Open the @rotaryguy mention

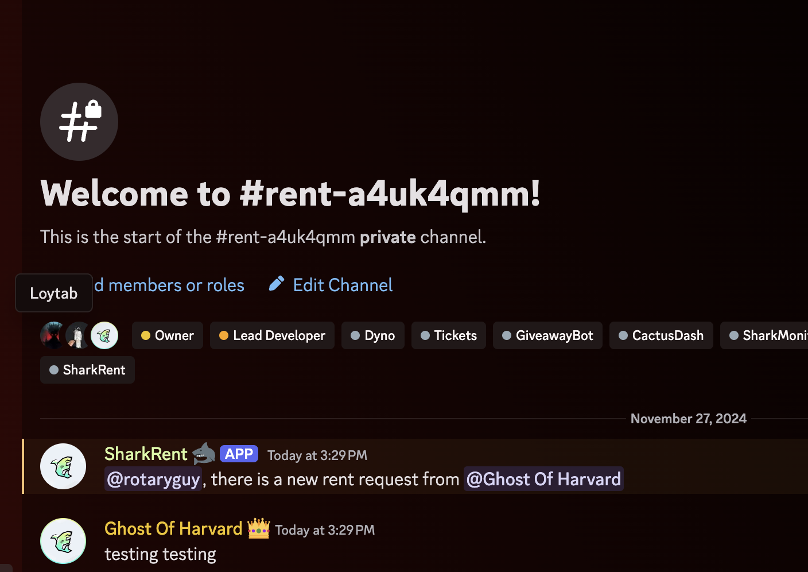pyautogui.click(x=153, y=479)
